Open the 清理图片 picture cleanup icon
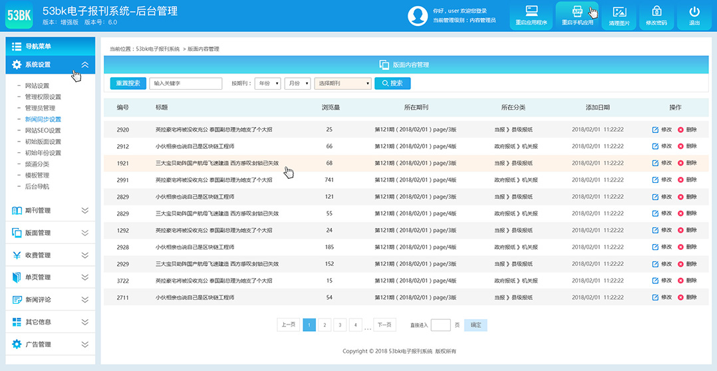 (619, 12)
